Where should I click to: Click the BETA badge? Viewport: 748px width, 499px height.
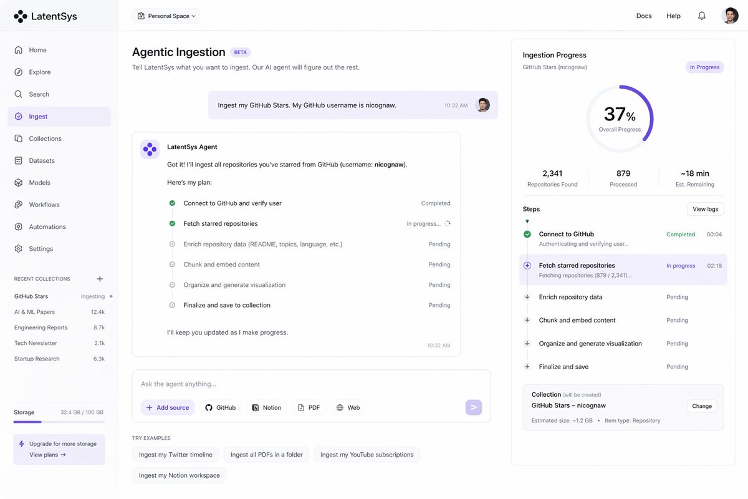241,52
